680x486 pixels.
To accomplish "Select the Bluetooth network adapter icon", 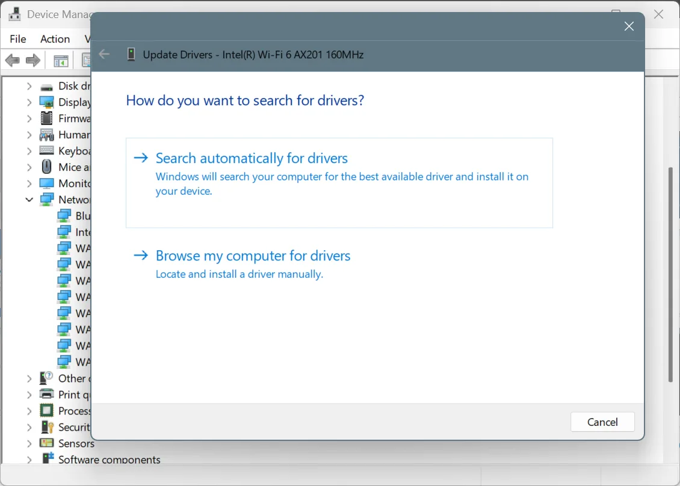I will click(x=64, y=216).
